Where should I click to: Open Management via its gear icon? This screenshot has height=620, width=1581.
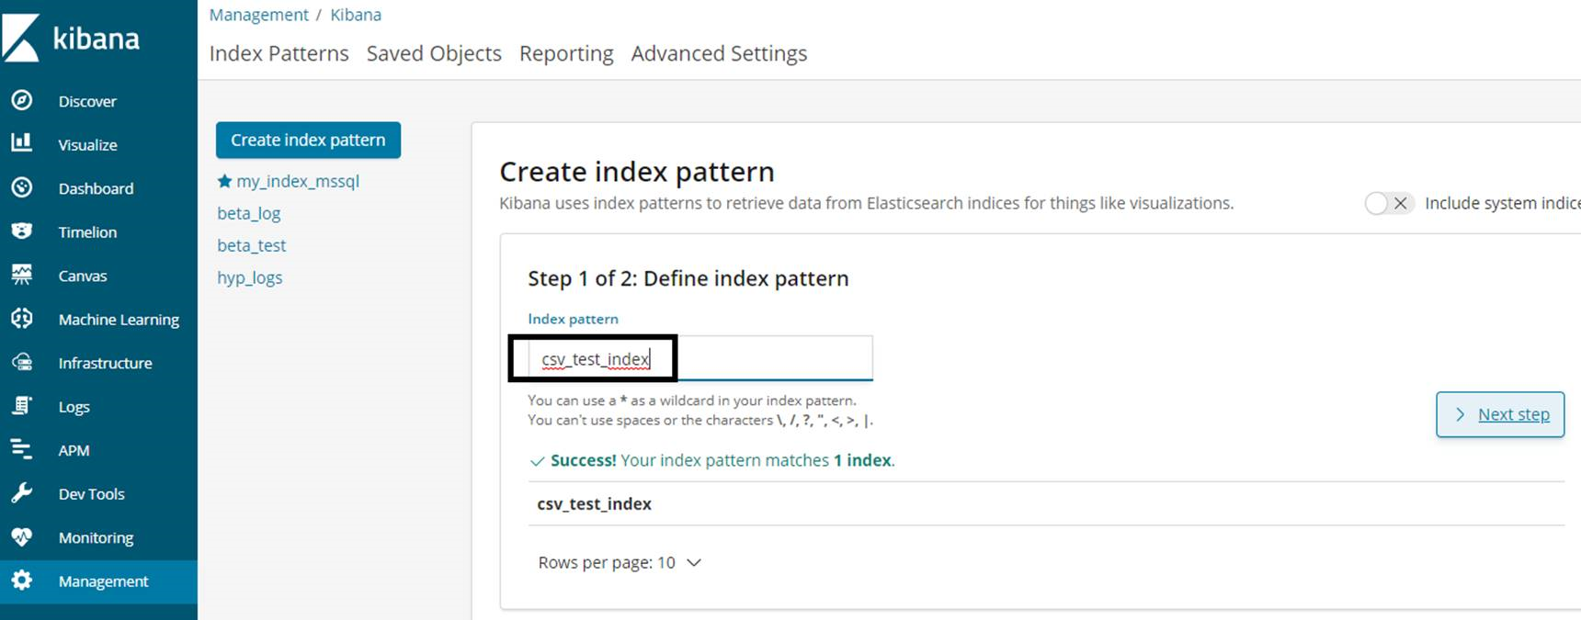[x=22, y=580]
